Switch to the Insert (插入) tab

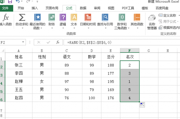click(x=35, y=8)
